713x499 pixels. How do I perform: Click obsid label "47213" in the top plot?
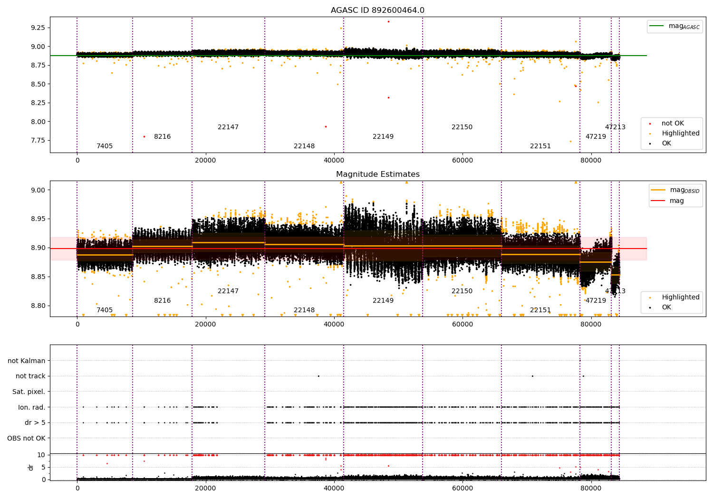pyautogui.click(x=615, y=127)
